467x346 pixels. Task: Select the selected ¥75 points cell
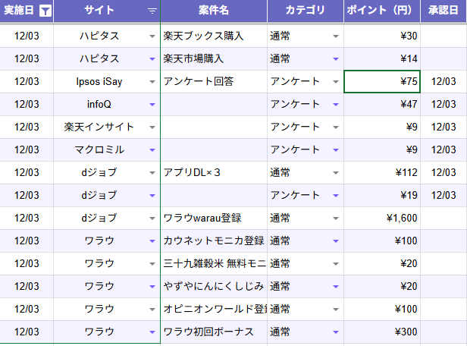point(382,82)
